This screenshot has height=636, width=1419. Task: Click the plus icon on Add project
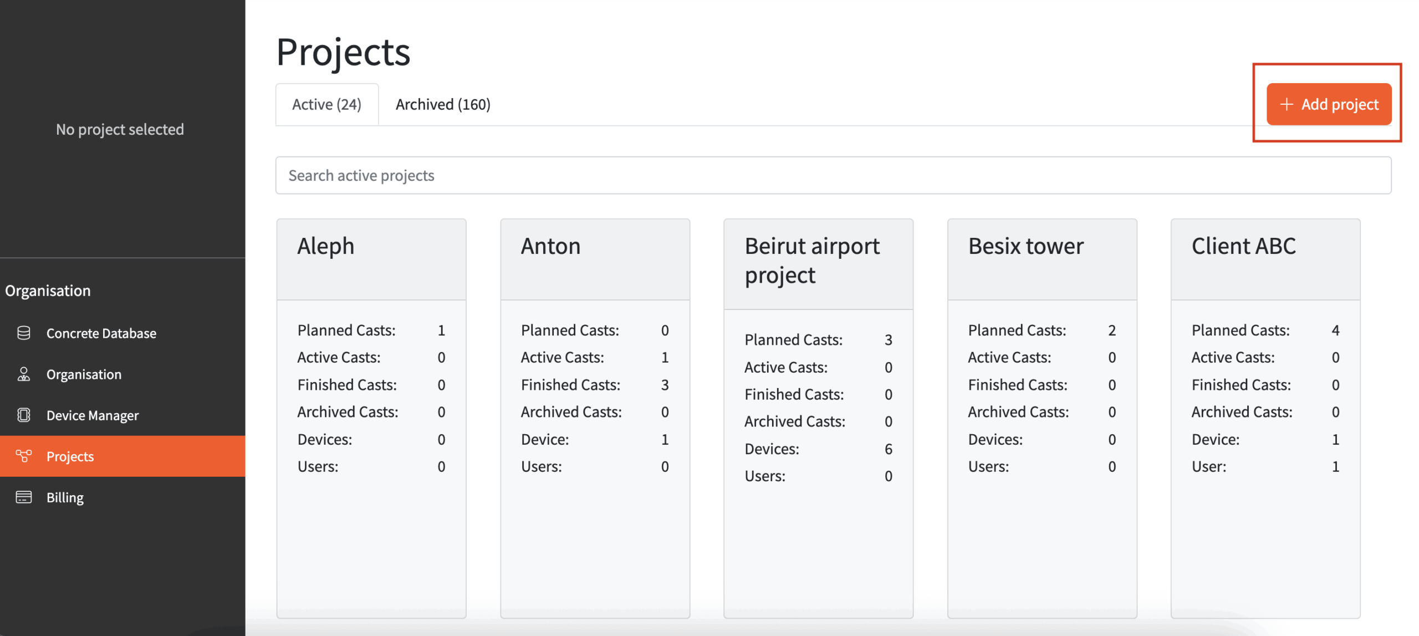[x=1286, y=104]
